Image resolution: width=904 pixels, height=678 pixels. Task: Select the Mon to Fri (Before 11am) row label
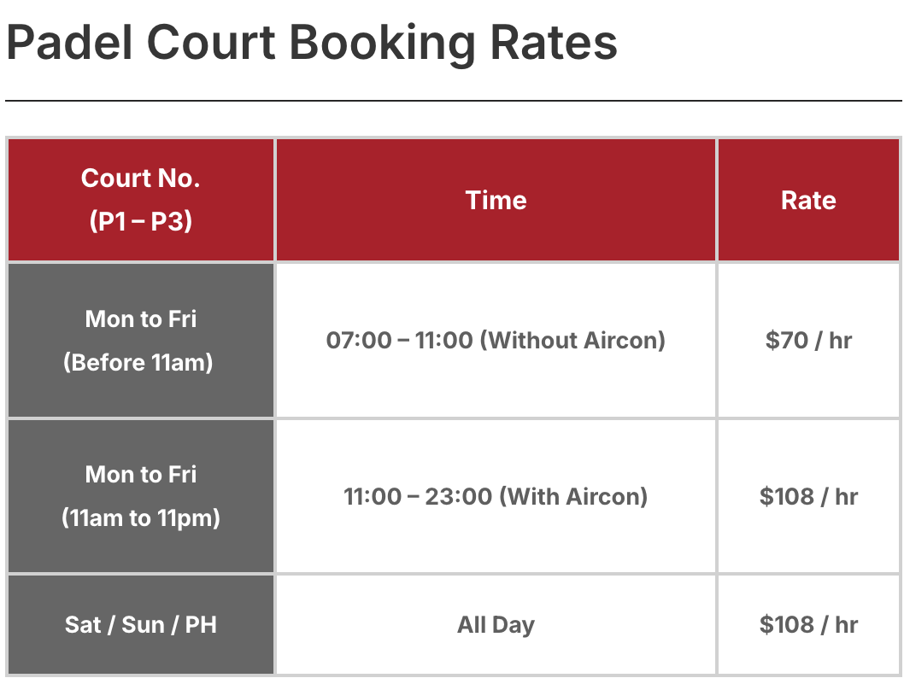coord(141,340)
